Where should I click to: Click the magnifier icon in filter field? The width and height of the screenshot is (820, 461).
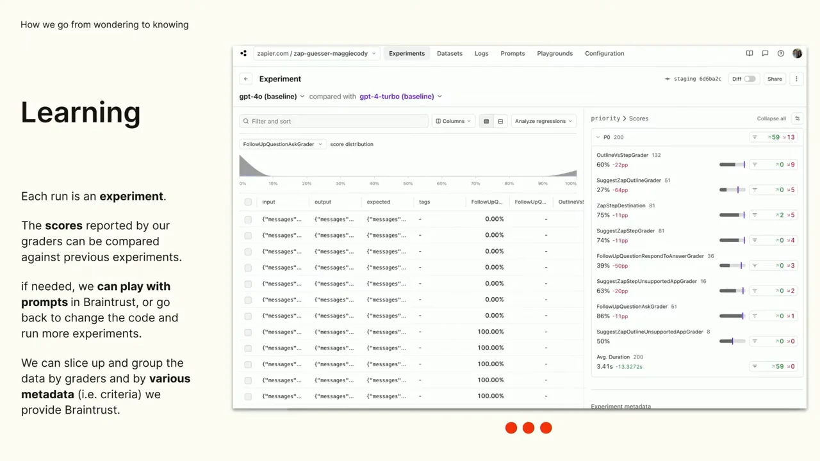tap(246, 121)
